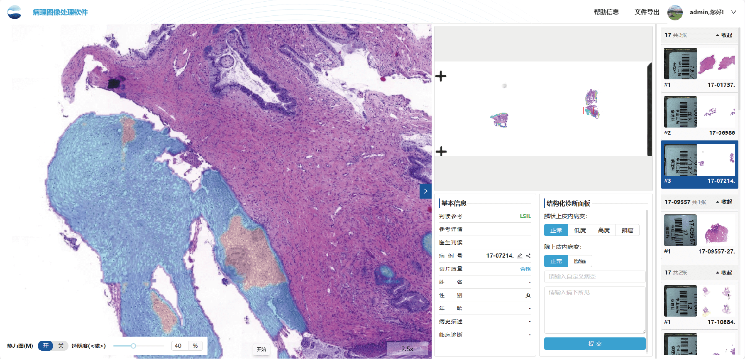Image resolution: width=745 pixels, height=359 pixels.
Task: Adjust the transparency slider handle
Action: click(x=133, y=346)
